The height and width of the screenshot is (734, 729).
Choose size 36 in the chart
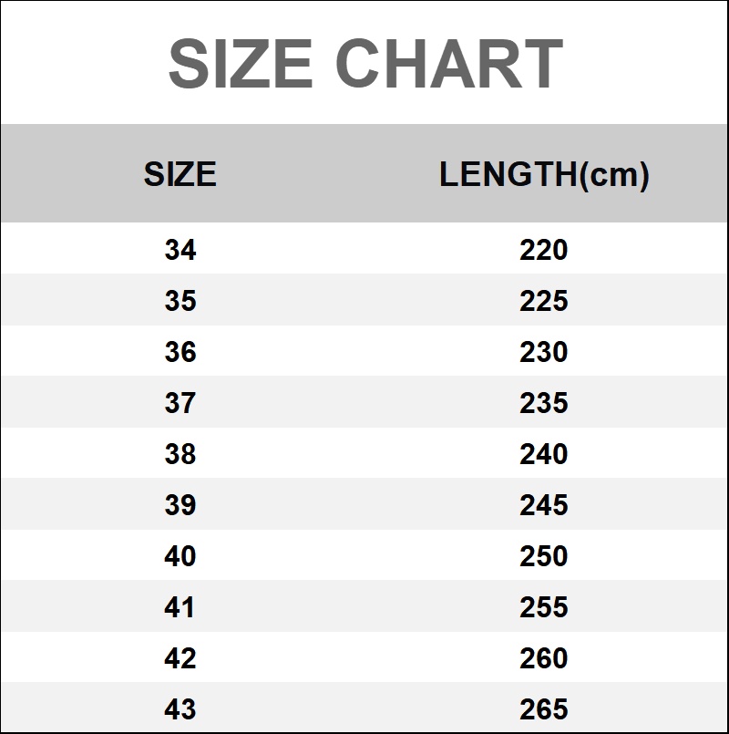180,352
